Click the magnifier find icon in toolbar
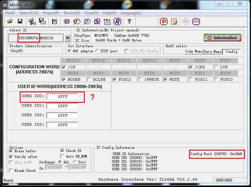 77,22
